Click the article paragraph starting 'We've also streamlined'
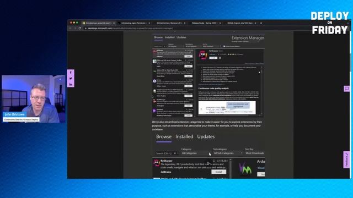The width and height of the screenshot is (353, 198). [207, 126]
